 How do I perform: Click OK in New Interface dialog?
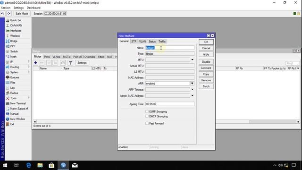[206, 42]
